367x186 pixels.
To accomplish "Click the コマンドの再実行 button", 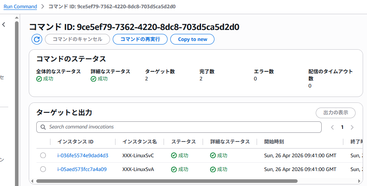I will click(140, 39).
